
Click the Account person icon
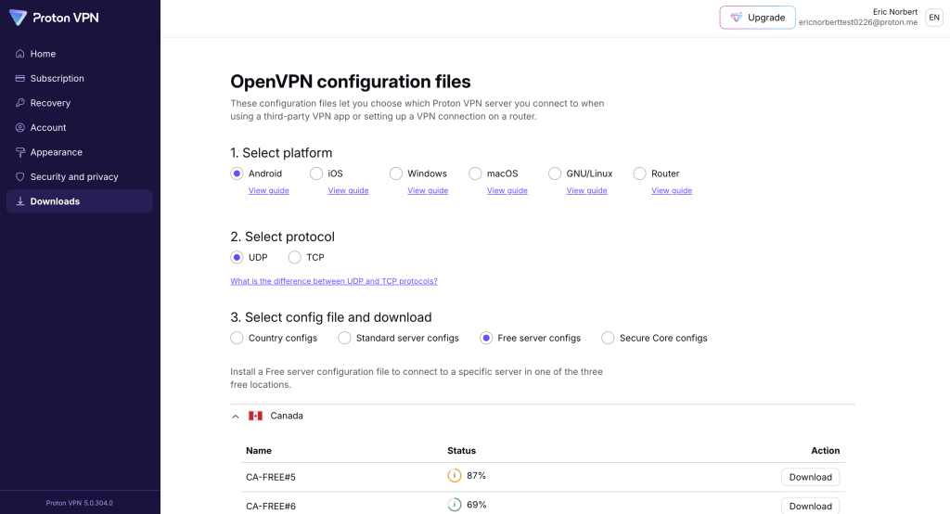20,128
